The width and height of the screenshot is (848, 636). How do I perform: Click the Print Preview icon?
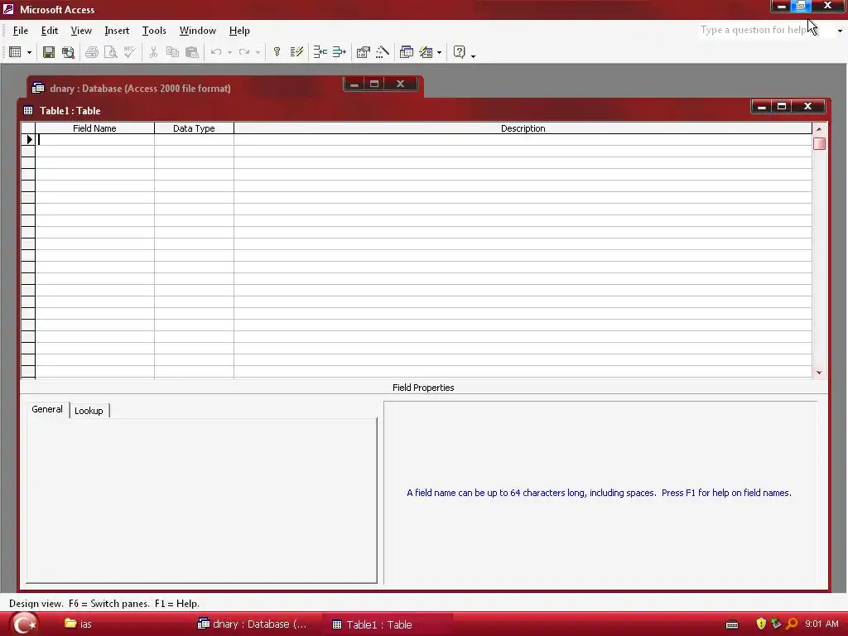pyautogui.click(x=110, y=52)
